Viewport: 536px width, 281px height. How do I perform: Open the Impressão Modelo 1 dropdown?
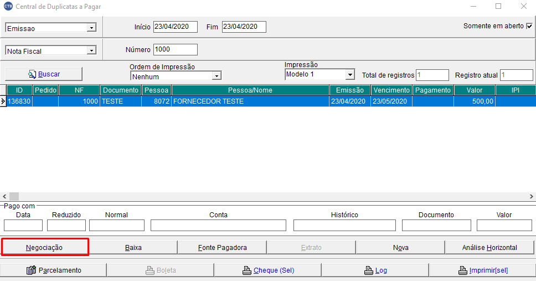(350, 74)
